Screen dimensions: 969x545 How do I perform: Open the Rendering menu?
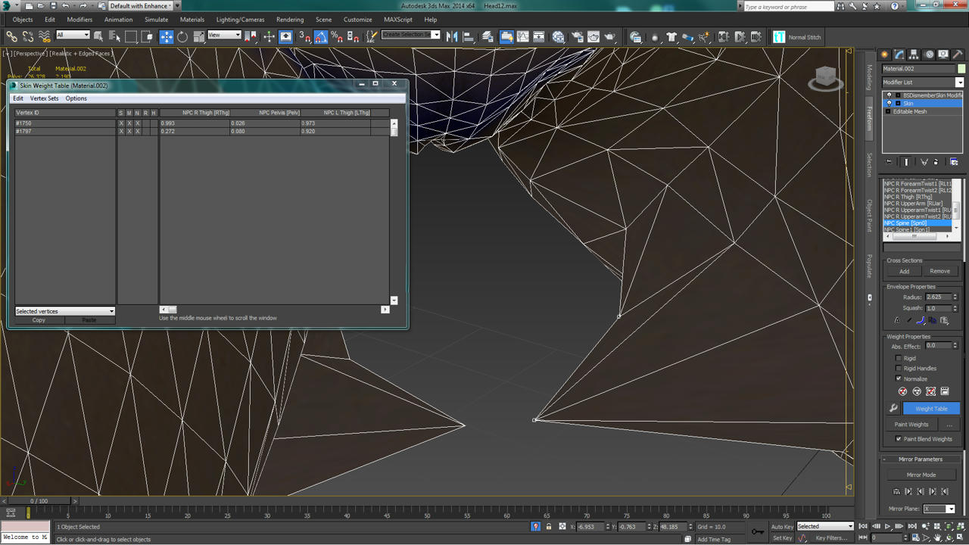pyautogui.click(x=290, y=20)
